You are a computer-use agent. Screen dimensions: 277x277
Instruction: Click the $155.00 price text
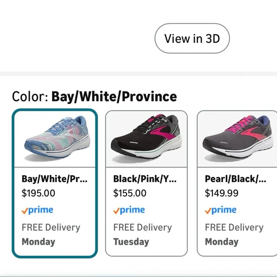pyautogui.click(x=130, y=193)
